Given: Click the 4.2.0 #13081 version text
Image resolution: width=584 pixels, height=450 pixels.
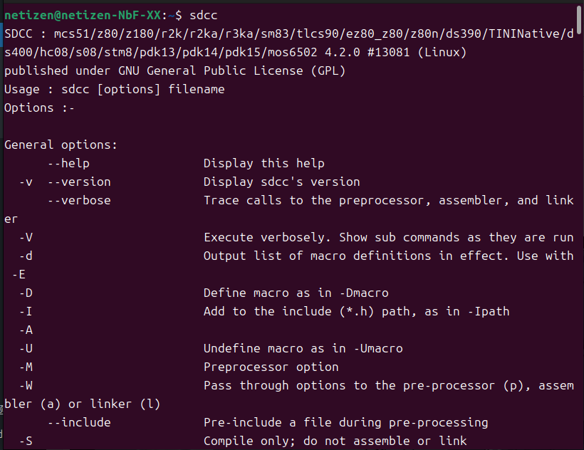Looking at the screenshot, I should point(367,52).
